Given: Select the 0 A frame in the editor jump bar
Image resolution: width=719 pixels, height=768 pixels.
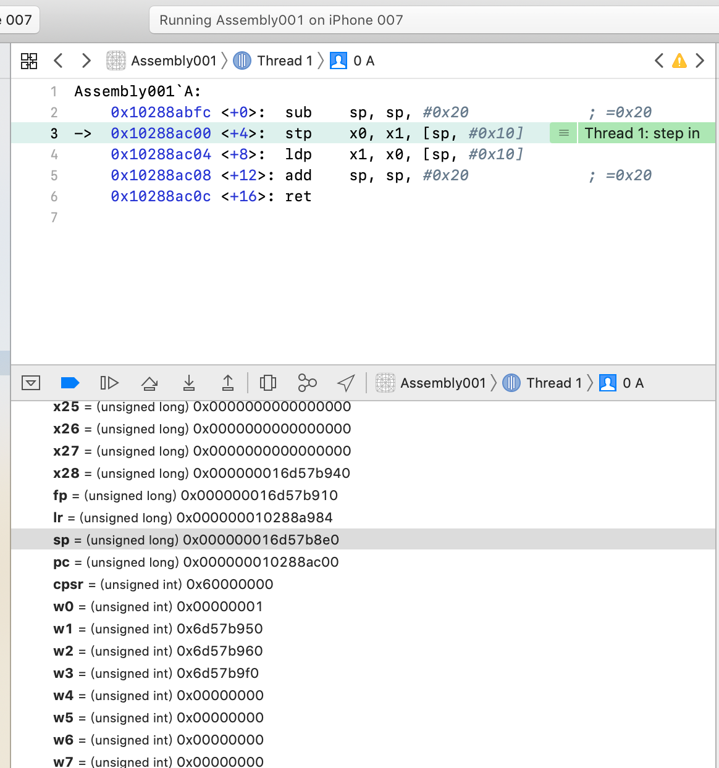Looking at the screenshot, I should tap(353, 61).
